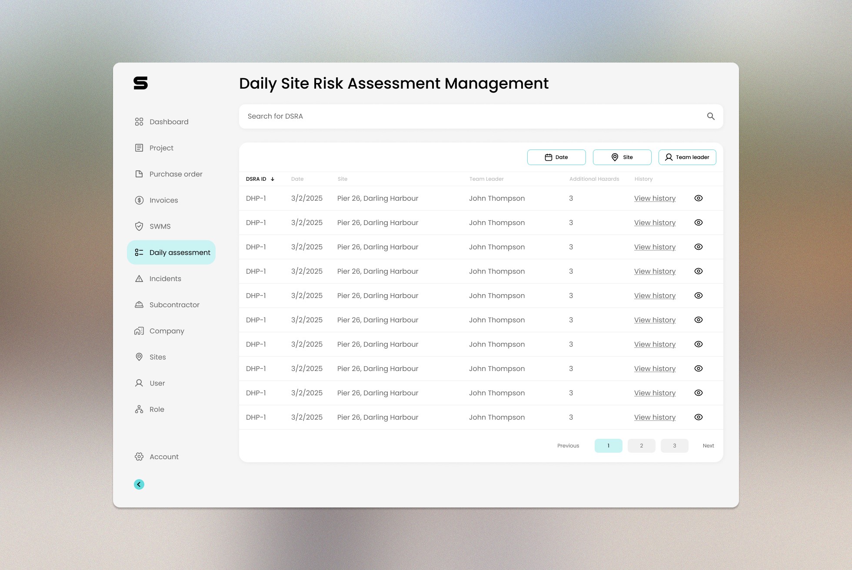Click the Incidents warning triangle icon
Image resolution: width=852 pixels, height=570 pixels.
139,279
